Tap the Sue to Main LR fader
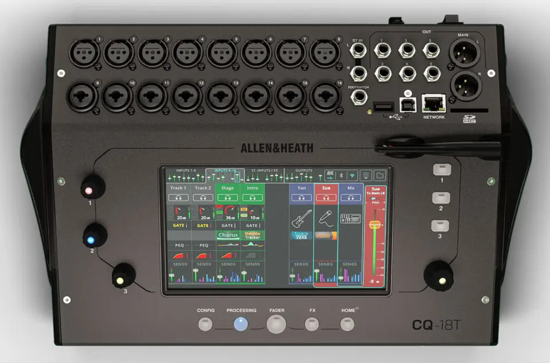Image resolution: width=550 pixels, height=363 pixels. [375, 225]
